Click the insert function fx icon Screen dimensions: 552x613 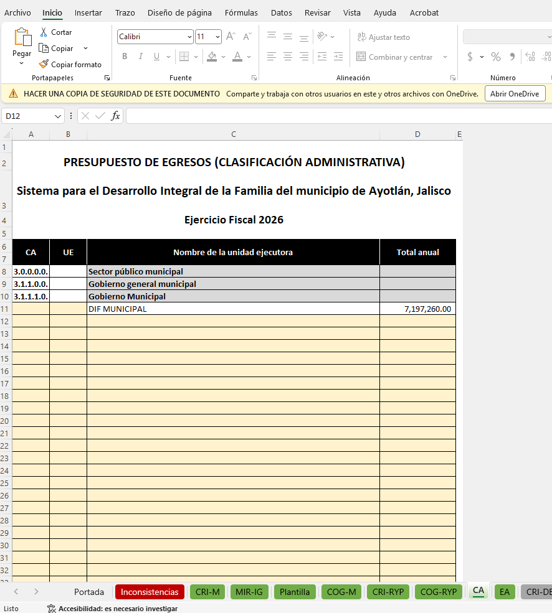coord(115,116)
